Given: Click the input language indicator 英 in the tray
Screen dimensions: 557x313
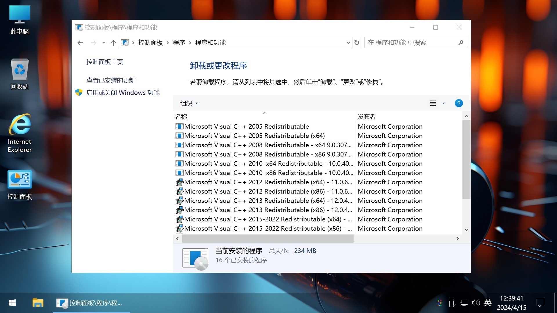Looking at the screenshot, I should [488, 303].
